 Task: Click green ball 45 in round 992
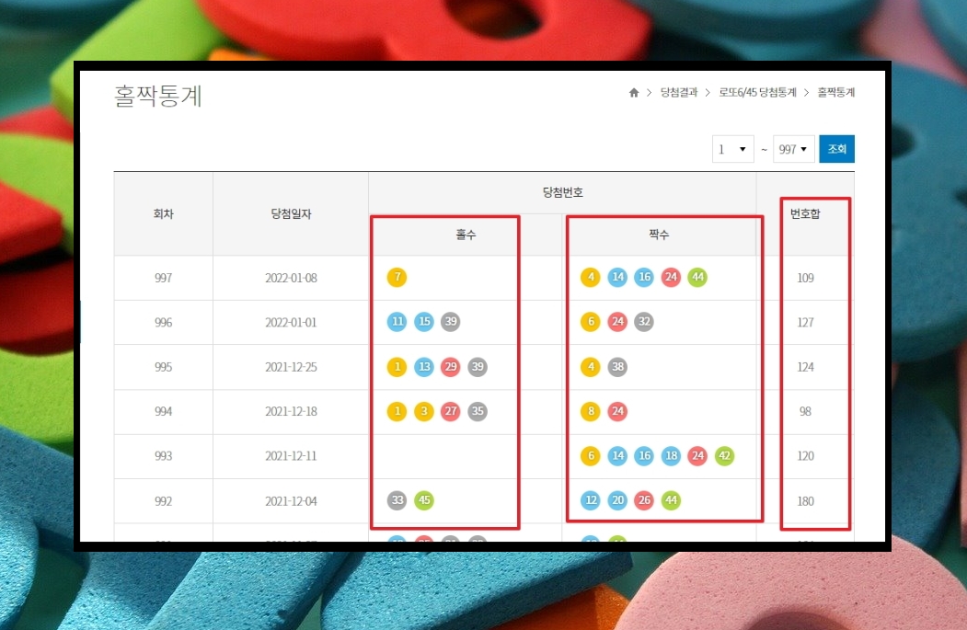[424, 500]
